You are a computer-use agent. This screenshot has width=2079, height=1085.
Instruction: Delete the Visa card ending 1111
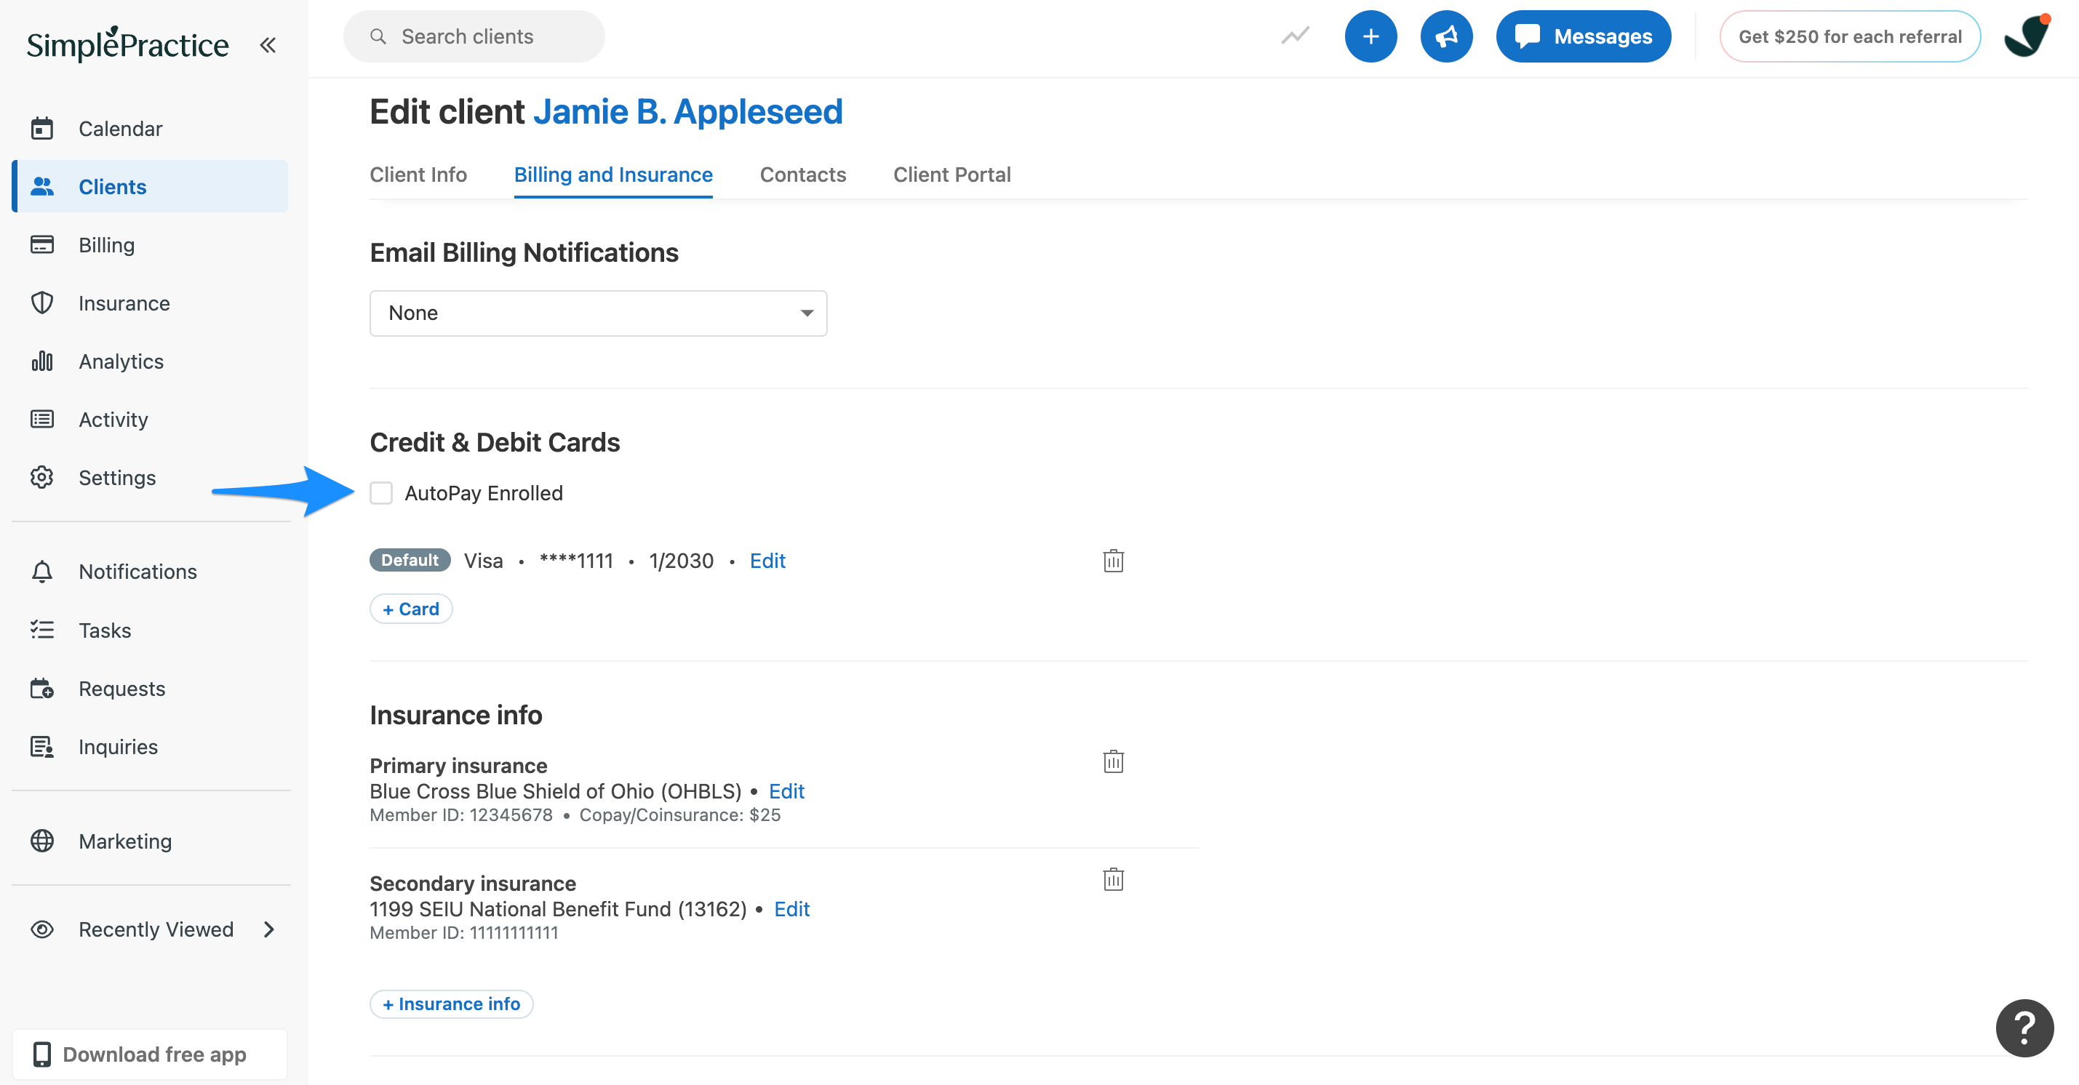tap(1113, 560)
